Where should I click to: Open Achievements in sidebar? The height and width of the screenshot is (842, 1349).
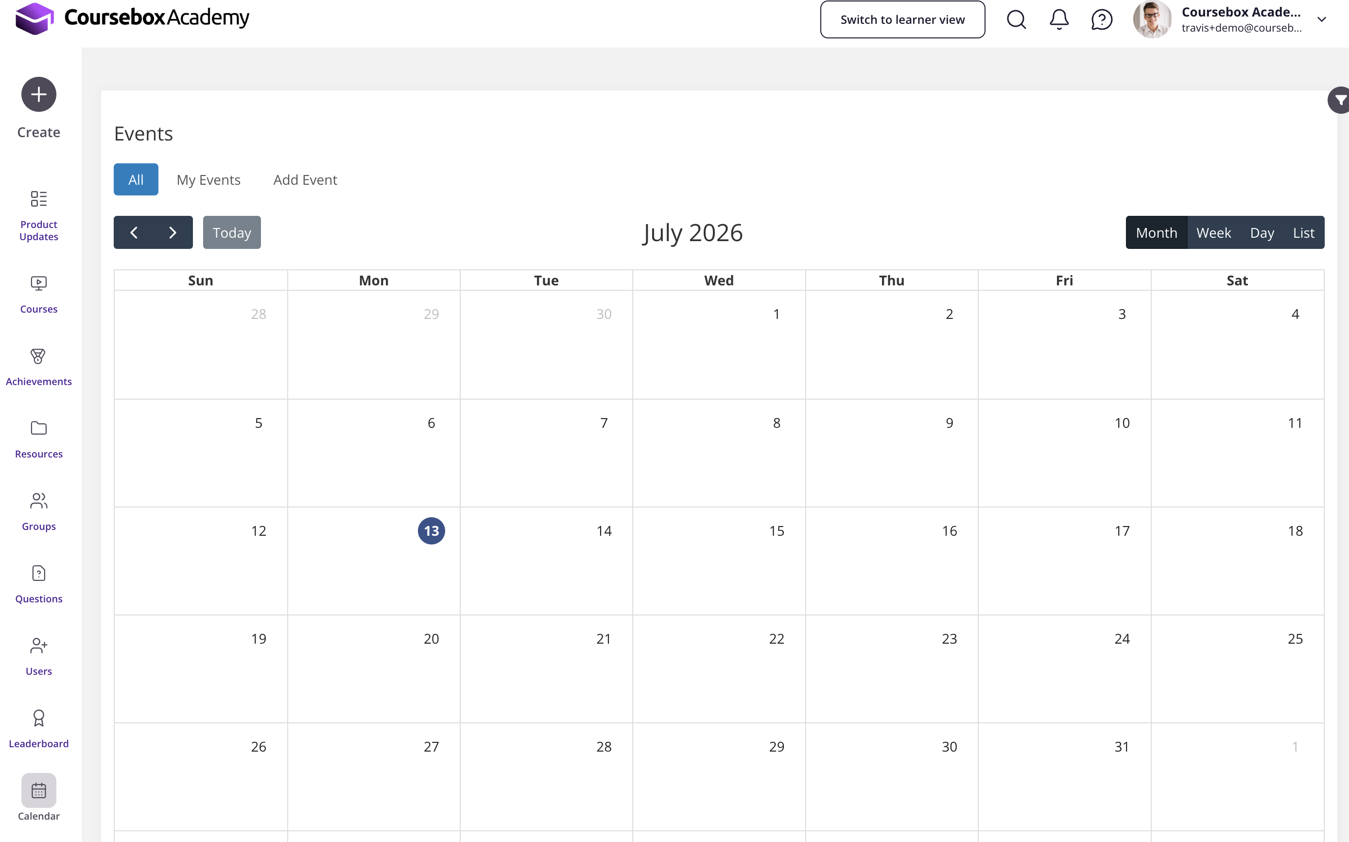pyautogui.click(x=38, y=368)
